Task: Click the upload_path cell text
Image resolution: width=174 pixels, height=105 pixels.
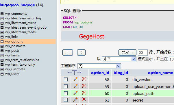Action: click(143, 93)
